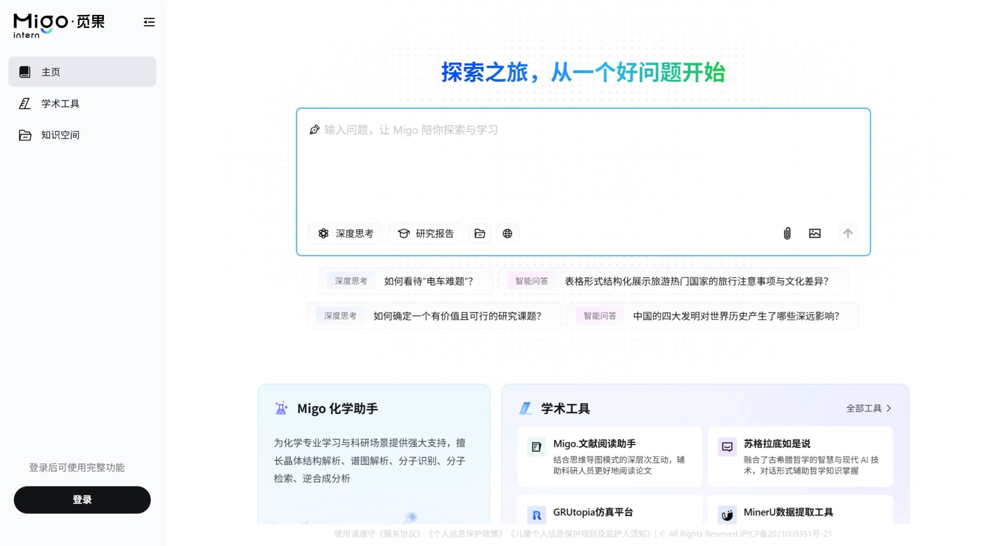Click the 登录 login button
The width and height of the screenshot is (1002, 546).
[x=82, y=499]
